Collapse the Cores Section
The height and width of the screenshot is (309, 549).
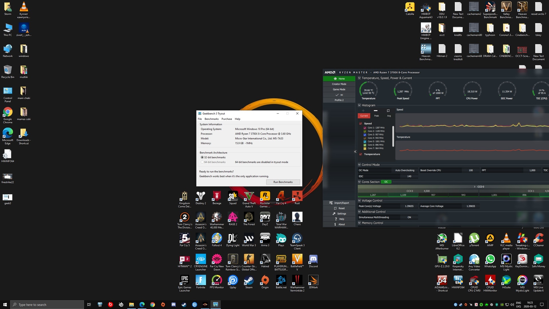[x=359, y=182]
